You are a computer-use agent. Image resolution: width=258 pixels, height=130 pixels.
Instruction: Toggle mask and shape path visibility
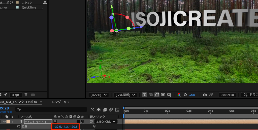pyautogui.click(x=157, y=95)
